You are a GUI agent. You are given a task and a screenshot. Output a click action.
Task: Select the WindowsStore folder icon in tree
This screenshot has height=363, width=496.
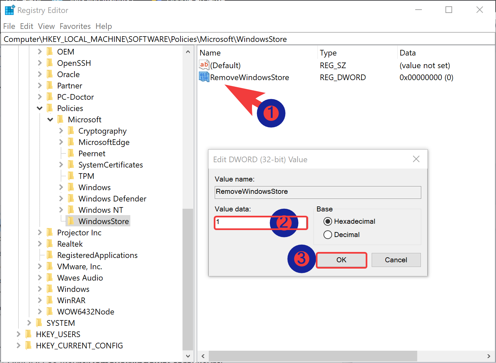tap(71, 221)
